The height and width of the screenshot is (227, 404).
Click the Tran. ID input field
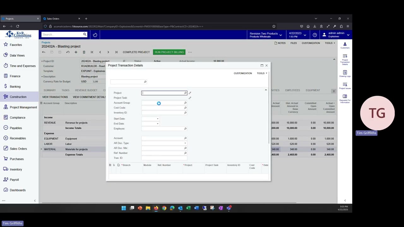pyautogui.click(x=164, y=158)
